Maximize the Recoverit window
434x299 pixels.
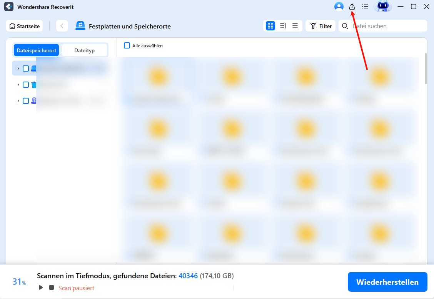click(414, 7)
